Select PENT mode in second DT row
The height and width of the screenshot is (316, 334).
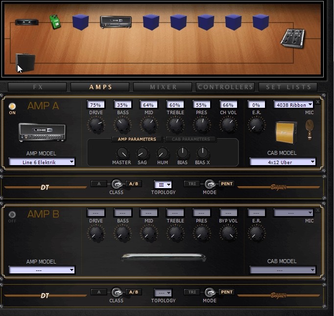pos(227,292)
